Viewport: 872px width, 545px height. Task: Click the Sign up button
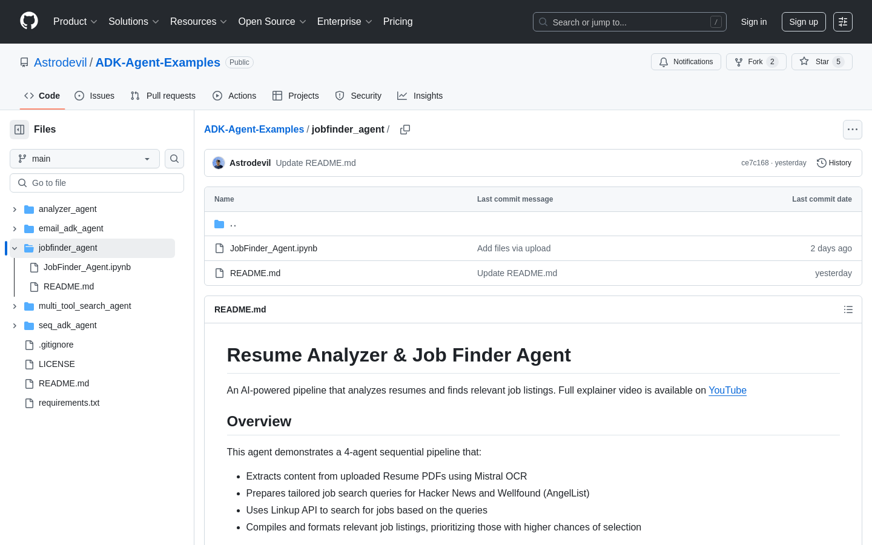coord(804,22)
